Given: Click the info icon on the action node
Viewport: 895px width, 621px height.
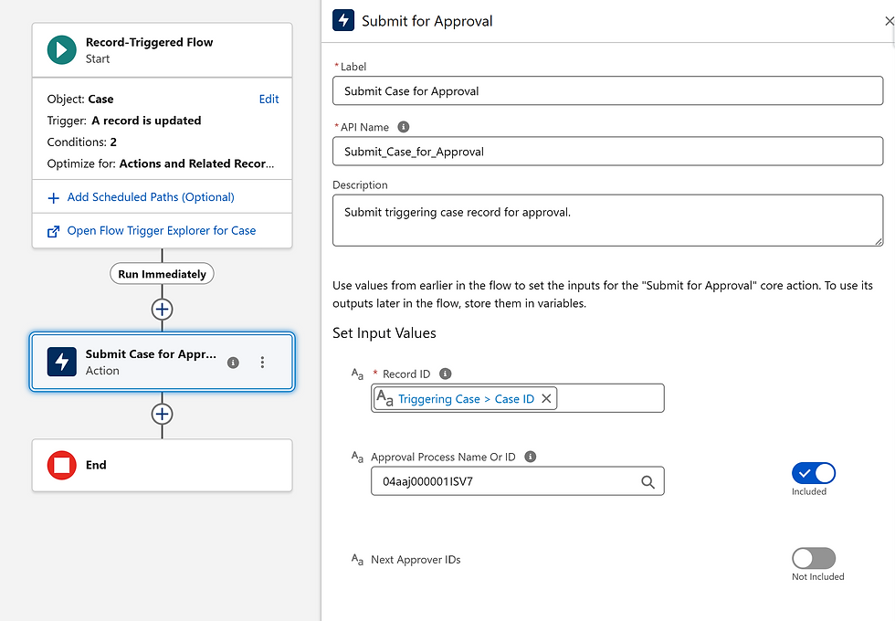Looking at the screenshot, I should point(233,363).
